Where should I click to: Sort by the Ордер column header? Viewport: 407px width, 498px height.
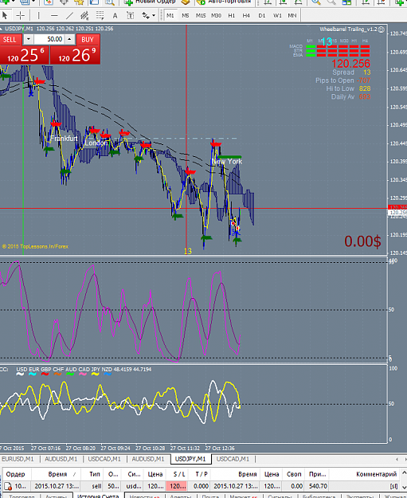(x=15, y=474)
